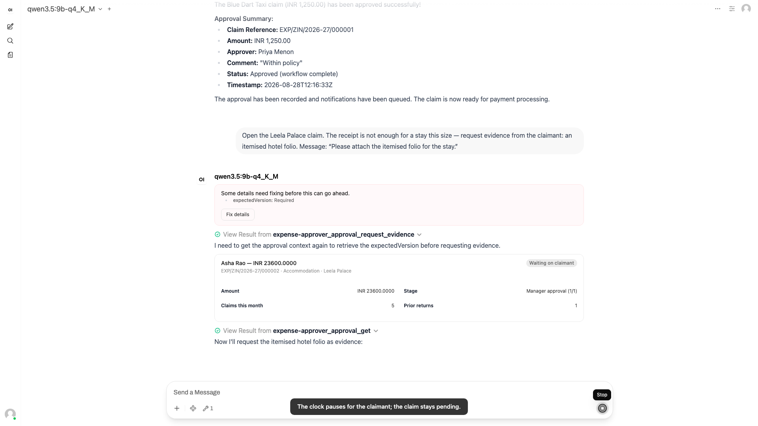Open the notes icon in sidebar

[x=10, y=55]
